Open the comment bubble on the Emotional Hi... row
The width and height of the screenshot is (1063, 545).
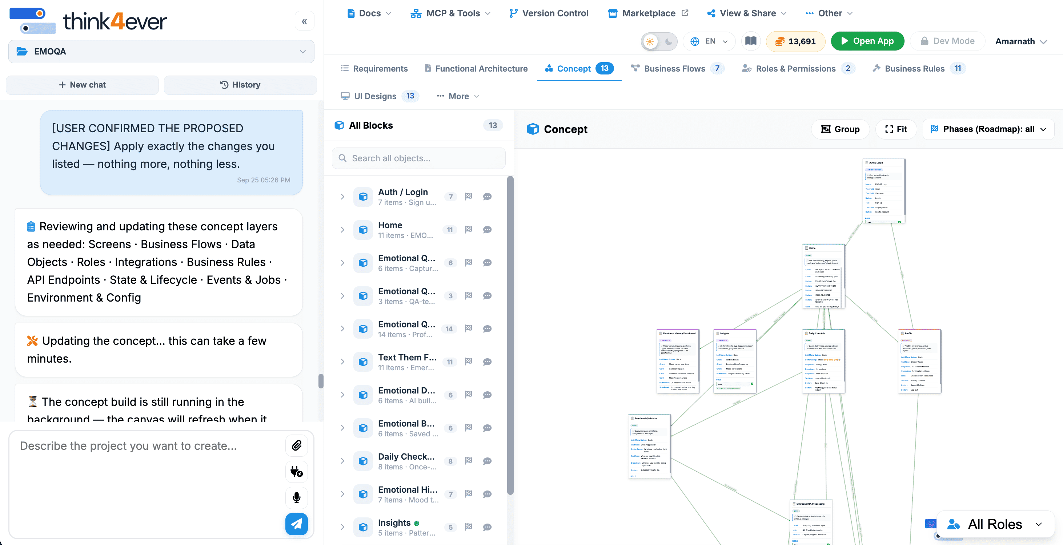pos(487,494)
